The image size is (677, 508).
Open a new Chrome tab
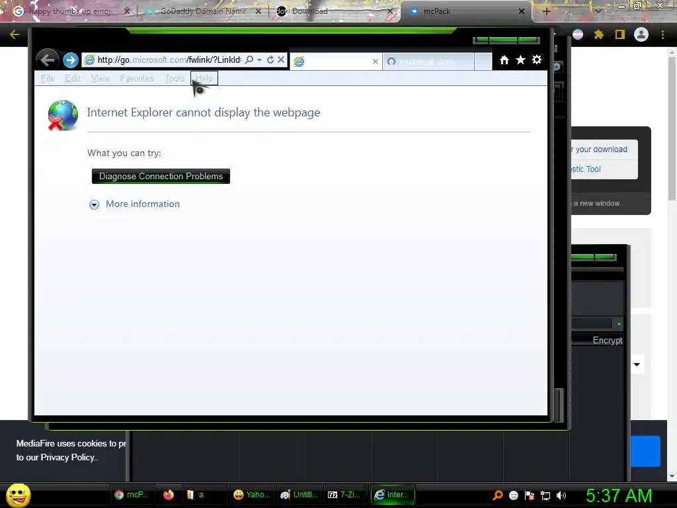546,11
